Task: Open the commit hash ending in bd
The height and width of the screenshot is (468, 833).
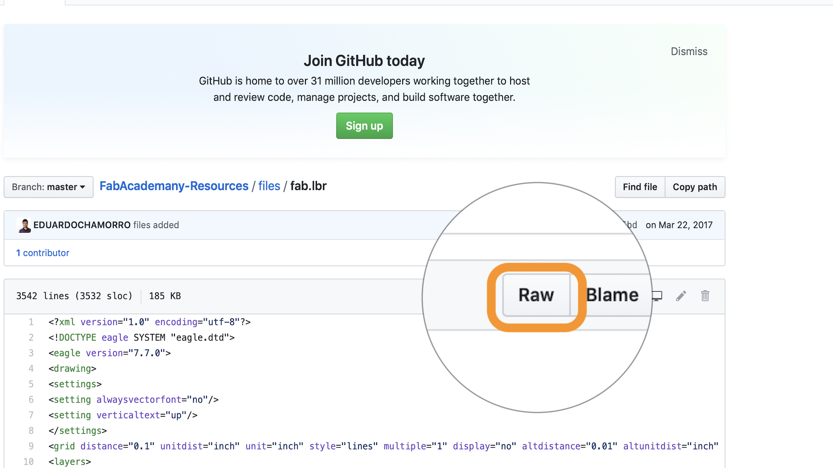Action: point(632,225)
